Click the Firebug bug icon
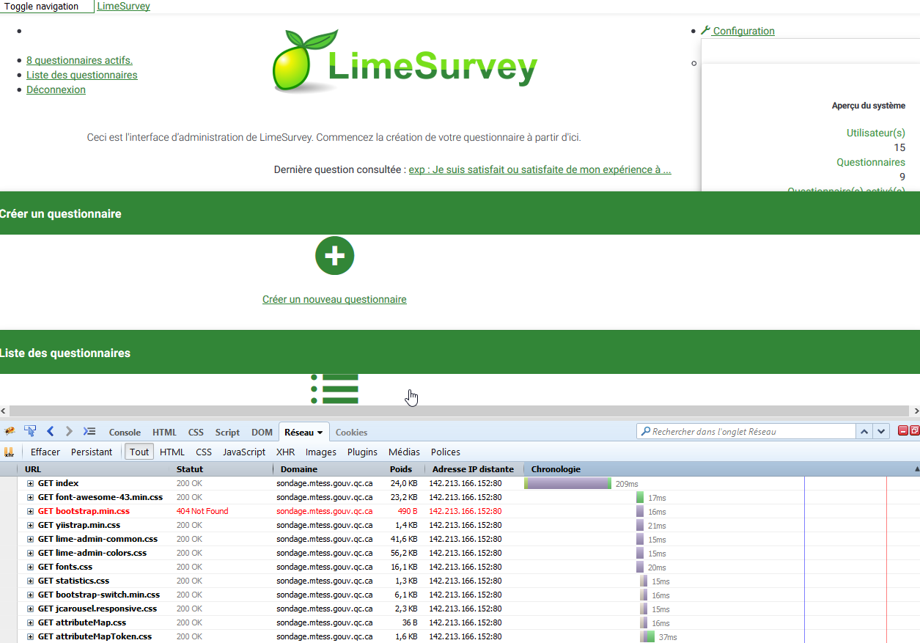Viewport: 920px width, 643px height. click(x=10, y=432)
